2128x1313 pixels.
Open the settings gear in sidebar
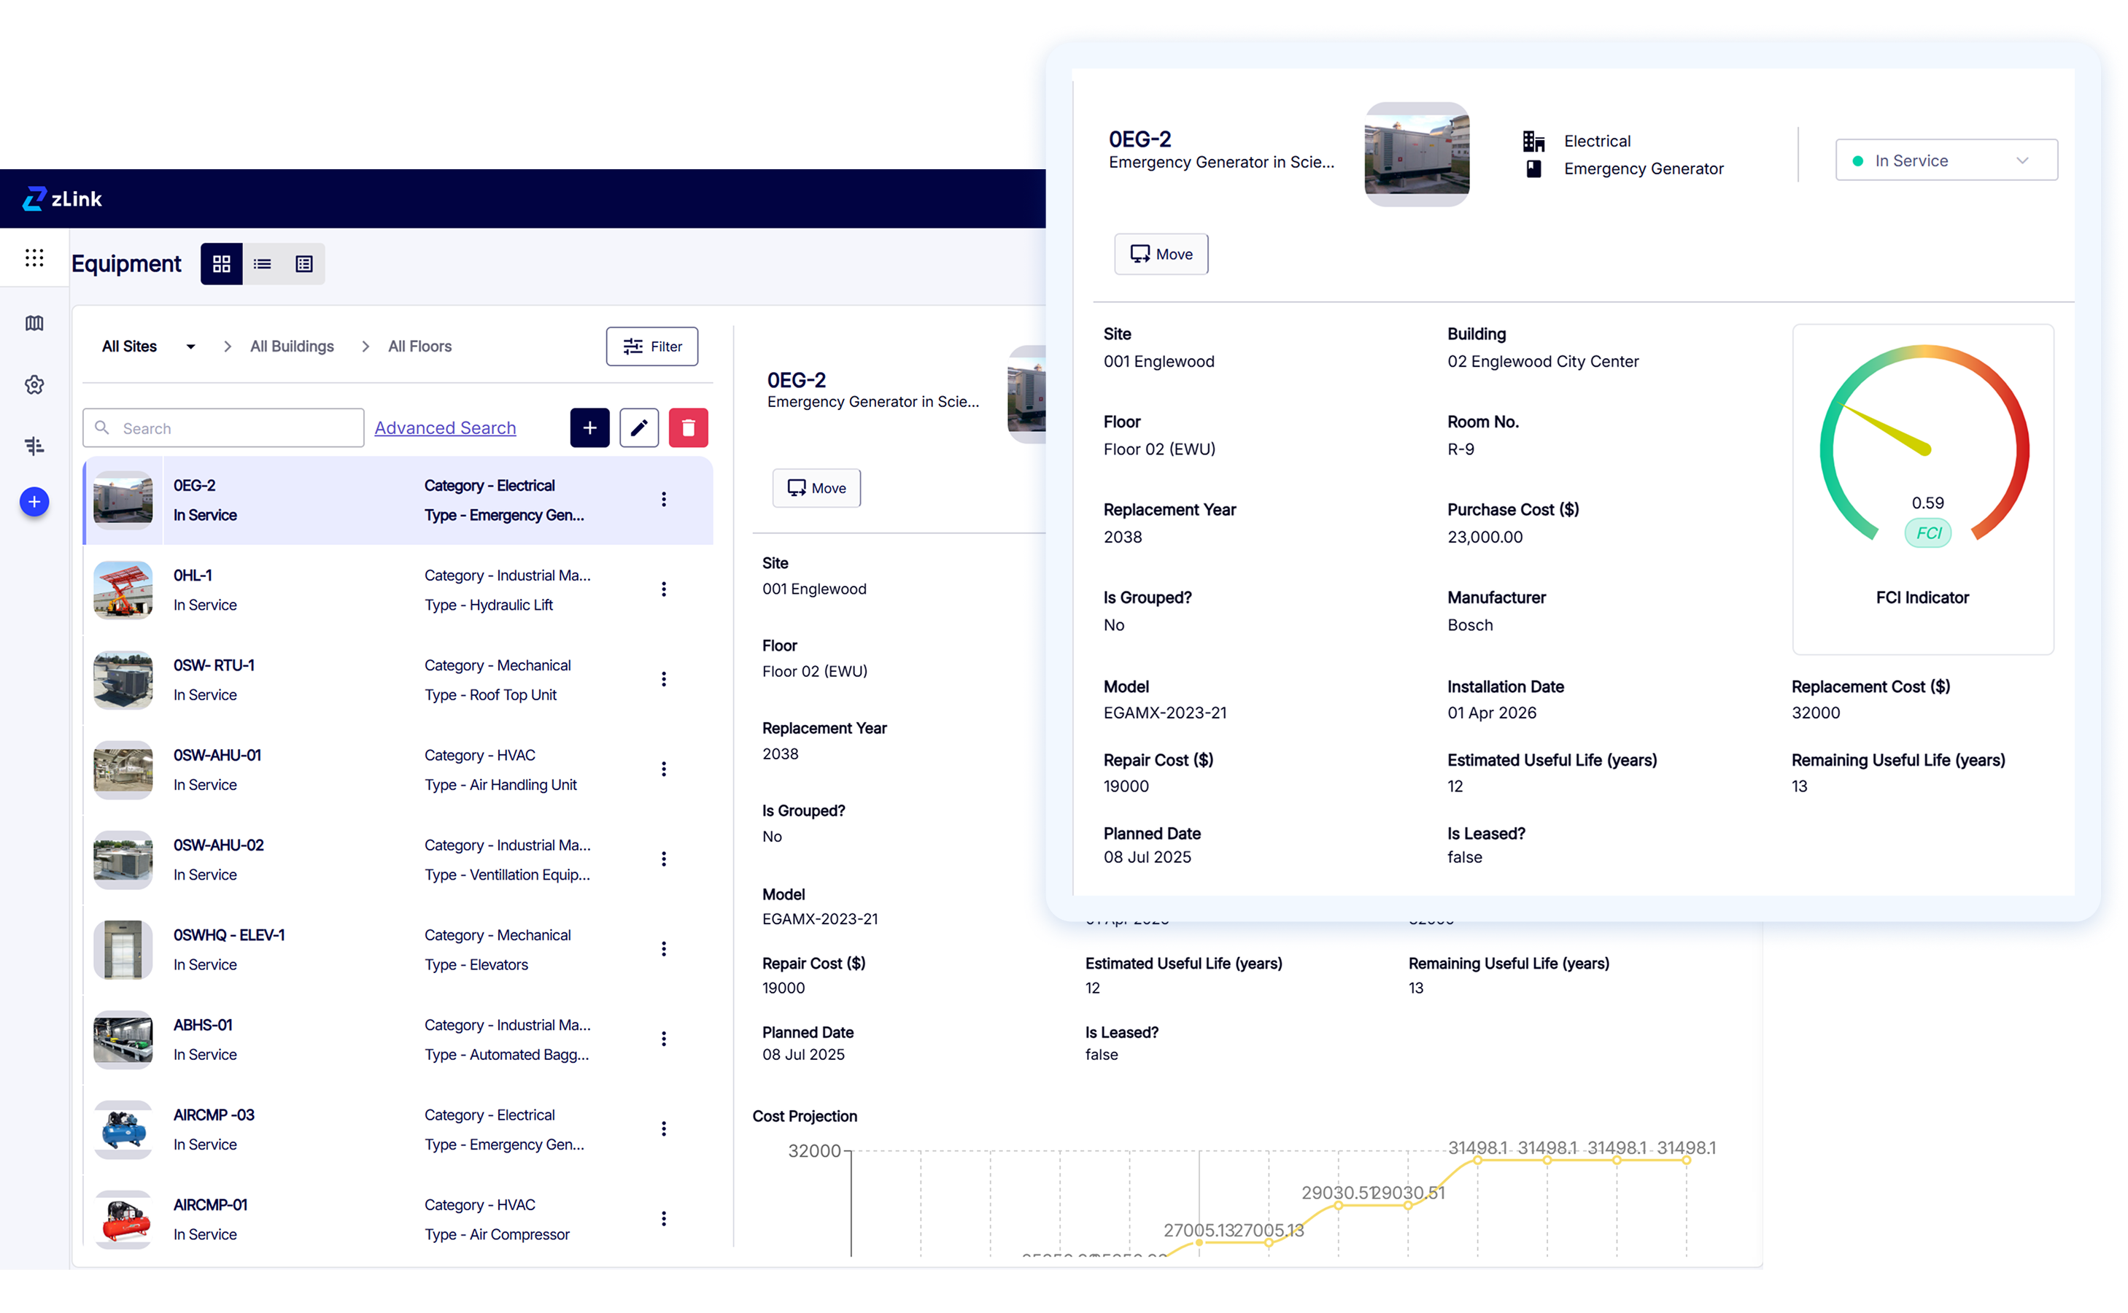(34, 384)
